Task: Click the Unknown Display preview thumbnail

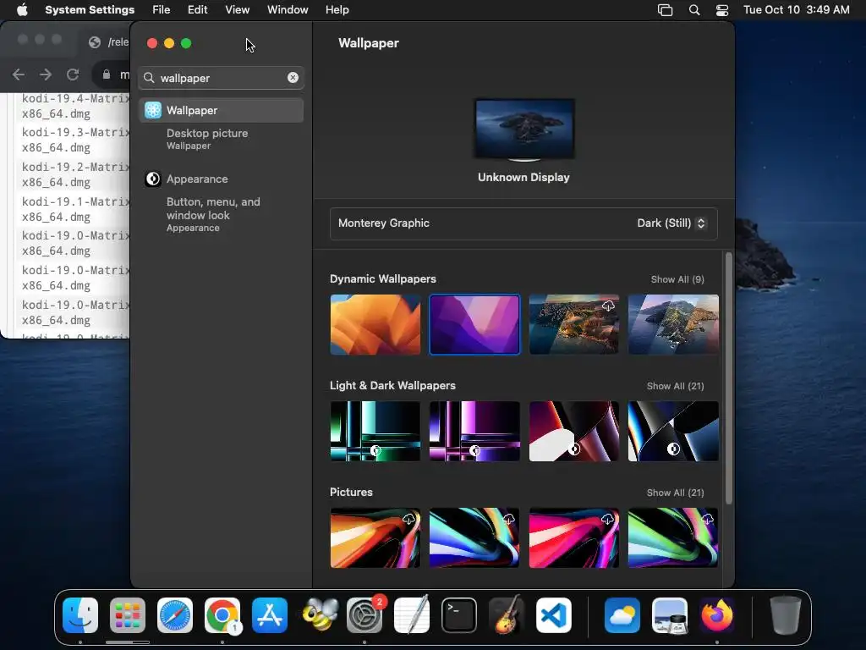Action: 524,129
